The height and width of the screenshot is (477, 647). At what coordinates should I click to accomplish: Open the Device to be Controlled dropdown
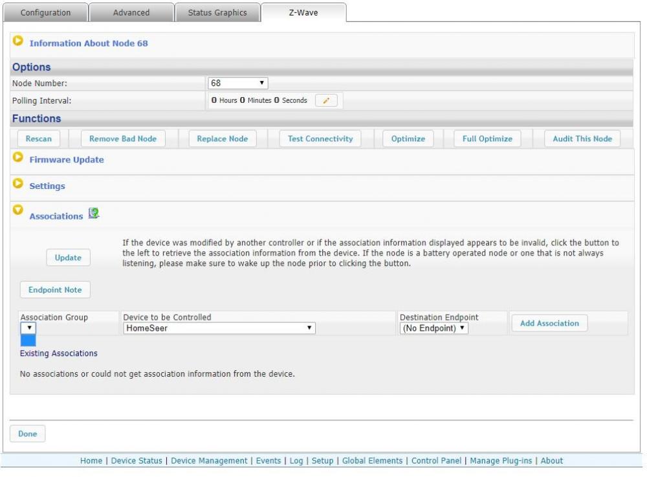[219, 328]
